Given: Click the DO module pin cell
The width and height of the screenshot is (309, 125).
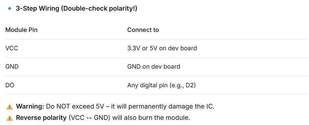Looking at the screenshot, I should pyautogui.click(x=10, y=85).
